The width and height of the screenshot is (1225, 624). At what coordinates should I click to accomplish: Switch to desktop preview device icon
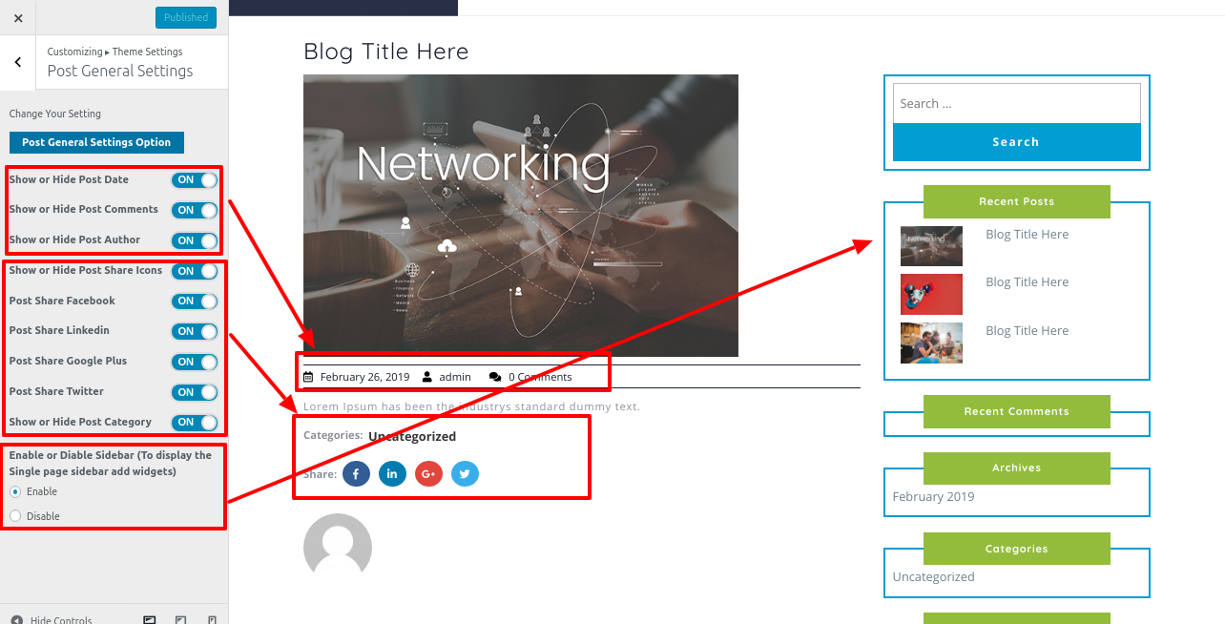[x=150, y=619]
